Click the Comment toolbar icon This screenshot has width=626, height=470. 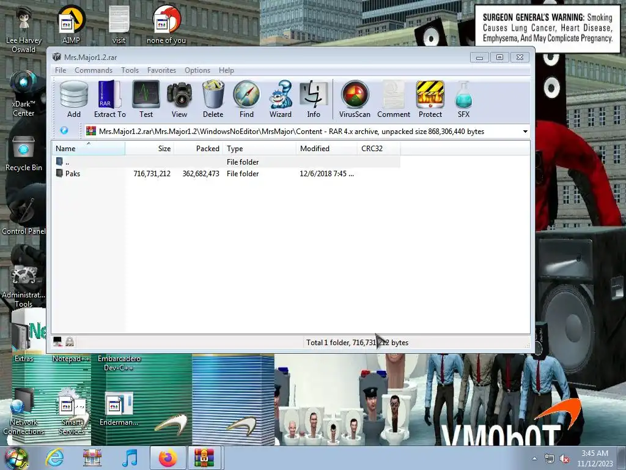point(394,99)
